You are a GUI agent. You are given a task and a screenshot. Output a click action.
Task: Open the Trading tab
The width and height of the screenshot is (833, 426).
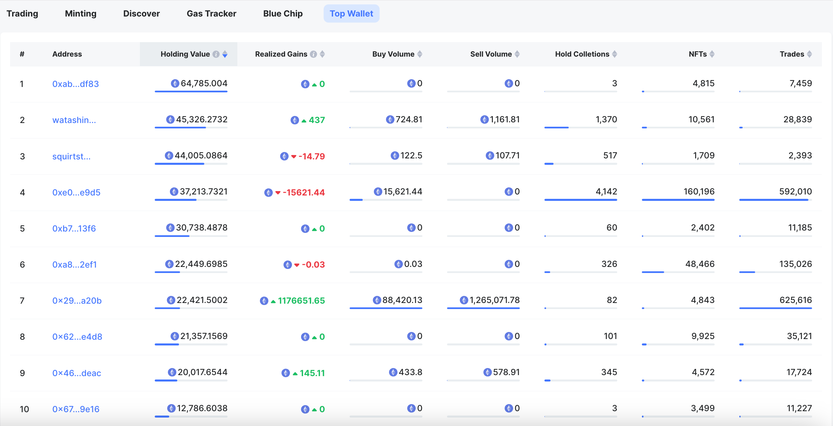(22, 13)
